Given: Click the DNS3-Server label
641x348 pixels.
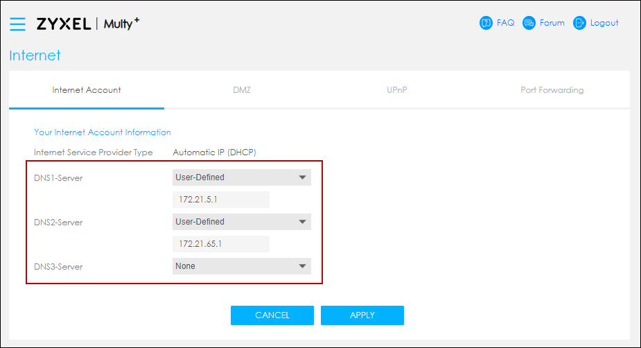Looking at the screenshot, I should coord(58,267).
